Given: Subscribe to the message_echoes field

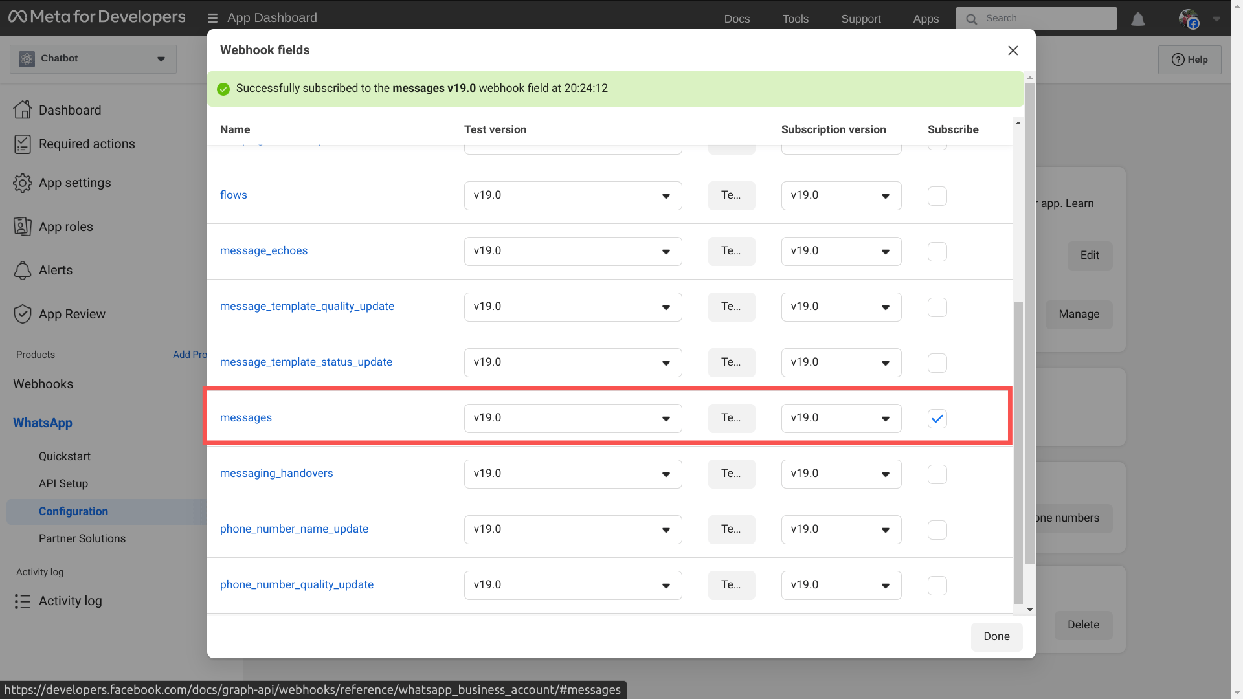Looking at the screenshot, I should point(937,252).
